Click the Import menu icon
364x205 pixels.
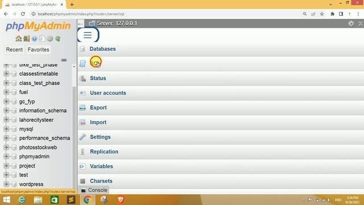point(82,122)
